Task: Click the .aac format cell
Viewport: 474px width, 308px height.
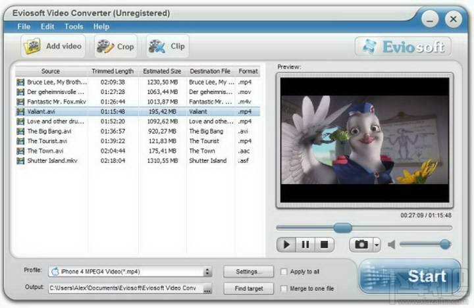Action: pos(244,151)
